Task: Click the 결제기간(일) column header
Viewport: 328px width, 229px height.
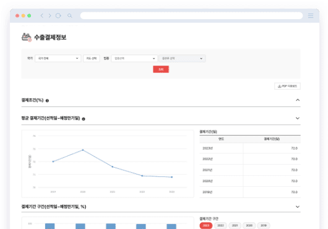Action: (x=272, y=139)
